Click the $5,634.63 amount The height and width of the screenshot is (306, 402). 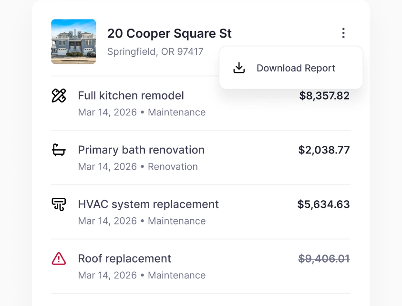click(x=323, y=204)
